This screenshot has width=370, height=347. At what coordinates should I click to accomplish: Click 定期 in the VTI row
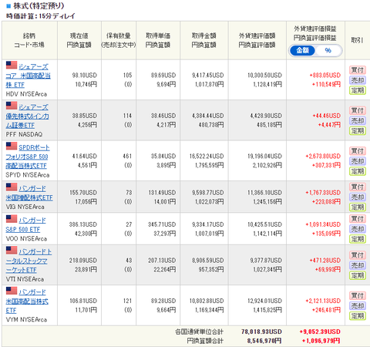tap(357, 275)
